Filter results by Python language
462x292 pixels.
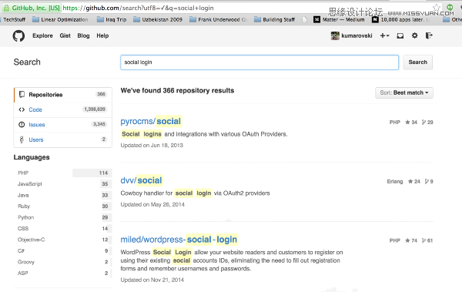point(63,217)
